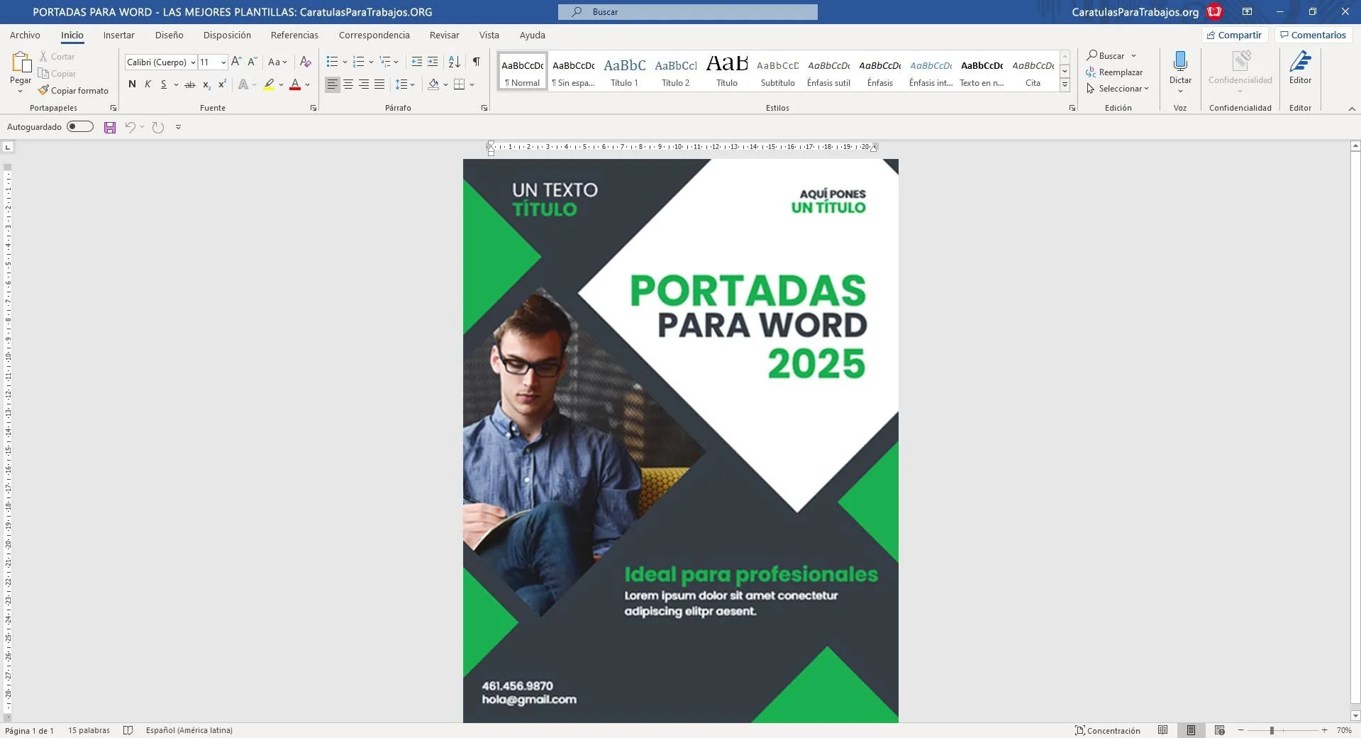Expand the styles gallery More arrow
Viewport: 1361px width, 738px height.
(x=1065, y=85)
